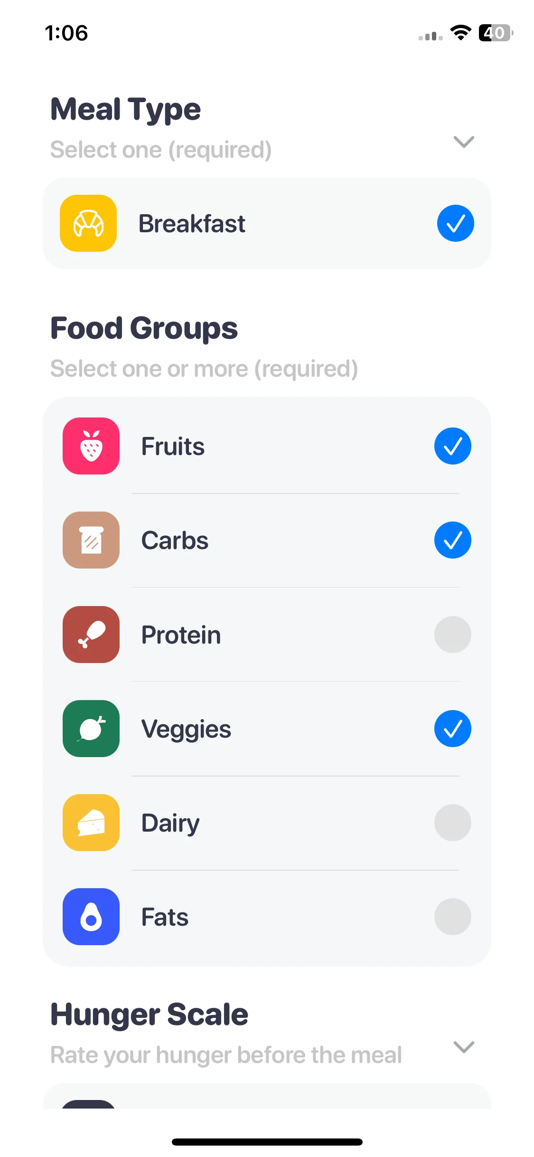534x1157 pixels.
Task: Tap the red drumstick Protein icon
Action: click(91, 635)
